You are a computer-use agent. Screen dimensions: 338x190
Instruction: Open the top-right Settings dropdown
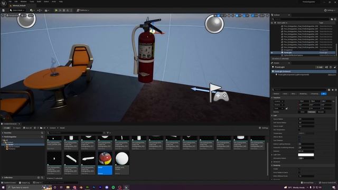[x=330, y=10]
